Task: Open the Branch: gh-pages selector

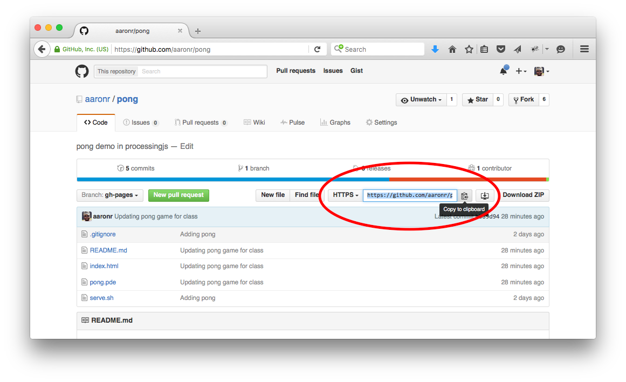Action: pyautogui.click(x=109, y=195)
